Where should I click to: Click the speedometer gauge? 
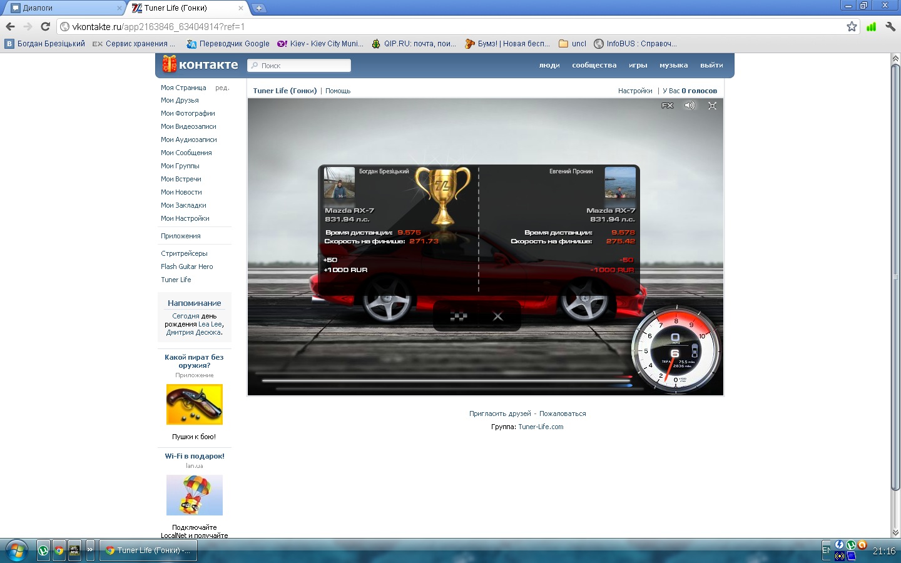[676, 350]
